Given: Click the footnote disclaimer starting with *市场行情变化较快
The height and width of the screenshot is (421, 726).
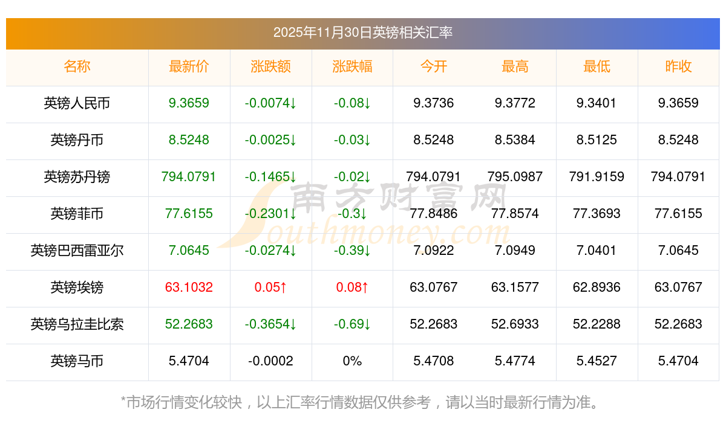Looking at the screenshot, I should (x=363, y=402).
